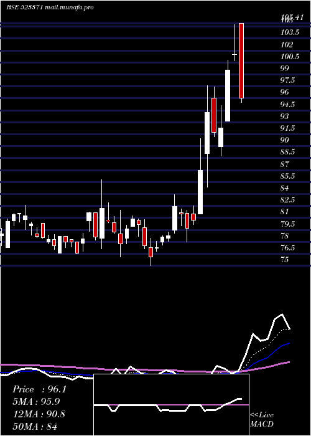Click the 81 price axis label
This screenshot has height=436, width=311.
pyautogui.click(x=285, y=212)
